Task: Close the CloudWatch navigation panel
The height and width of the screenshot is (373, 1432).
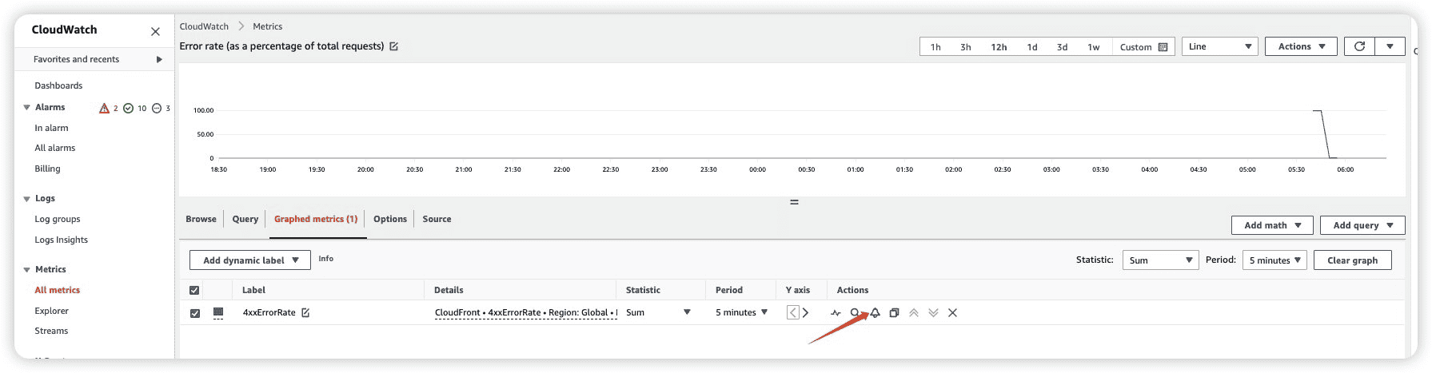Action: coord(155,31)
